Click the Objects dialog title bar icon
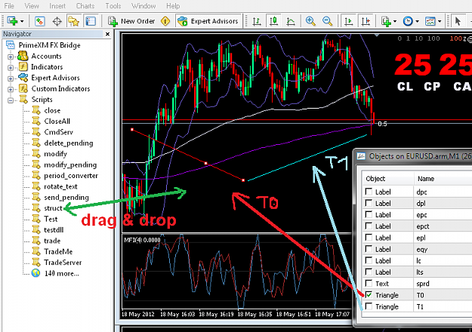472x332 pixels. pos(361,156)
